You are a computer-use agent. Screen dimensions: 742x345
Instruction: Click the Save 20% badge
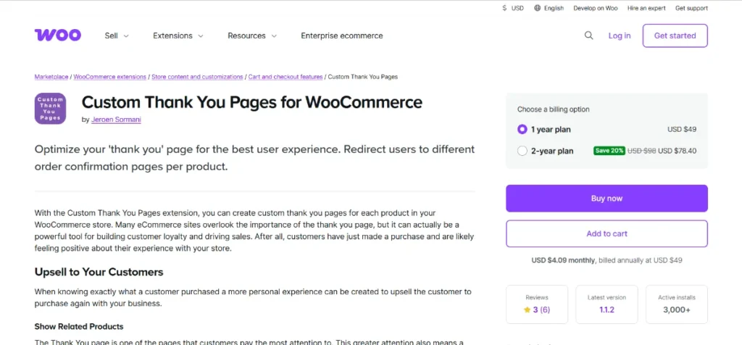click(x=608, y=151)
